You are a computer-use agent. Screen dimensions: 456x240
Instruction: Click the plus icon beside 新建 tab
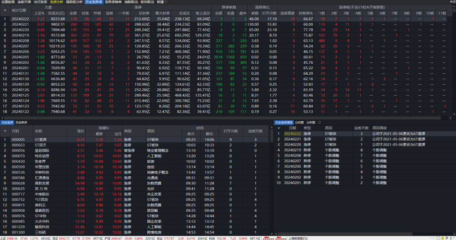coord(166,2)
